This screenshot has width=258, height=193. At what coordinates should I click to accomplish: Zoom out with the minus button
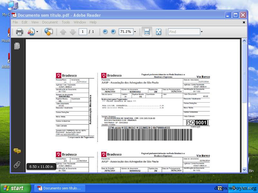(x=105, y=32)
